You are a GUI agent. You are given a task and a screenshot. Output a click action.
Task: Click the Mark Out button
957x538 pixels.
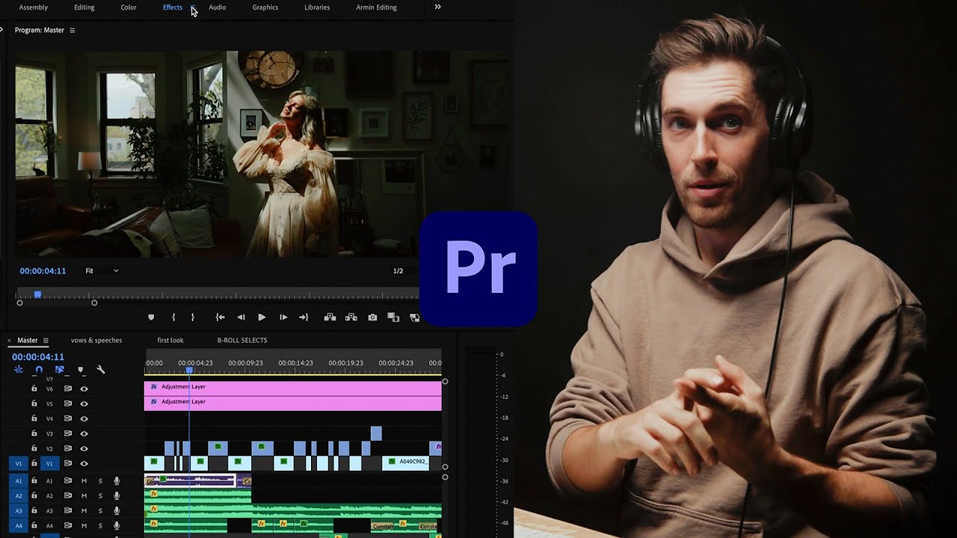tap(193, 318)
